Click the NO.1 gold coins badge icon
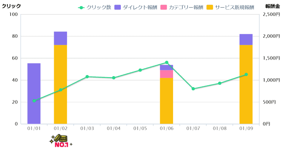Screen dimensions: 288x150 pos(61,141)
